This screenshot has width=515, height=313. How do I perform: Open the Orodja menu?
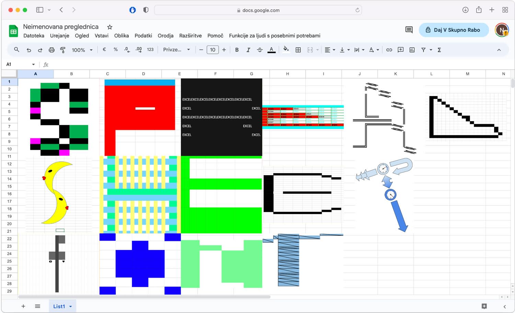[165, 36]
